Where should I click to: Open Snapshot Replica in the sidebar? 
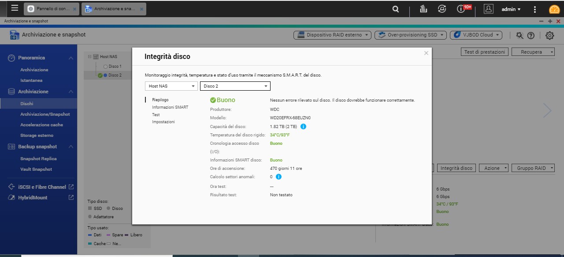click(38, 159)
